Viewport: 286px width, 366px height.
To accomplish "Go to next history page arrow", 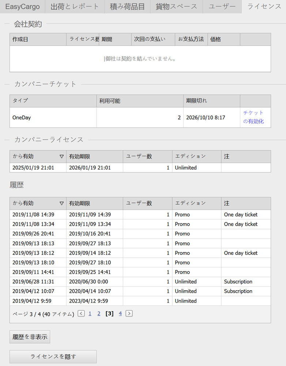I will [129, 313].
